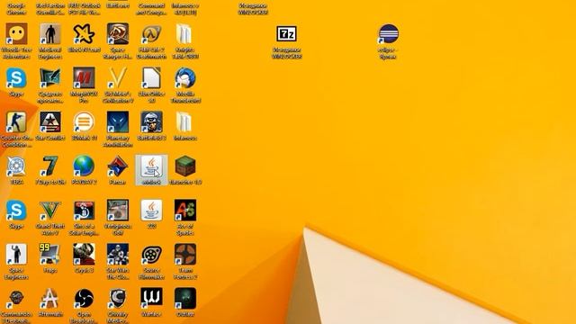Image resolution: width=576 pixels, height=324 pixels.
Task: Launch the Medieval Engineers shortcut
Action: [50, 34]
